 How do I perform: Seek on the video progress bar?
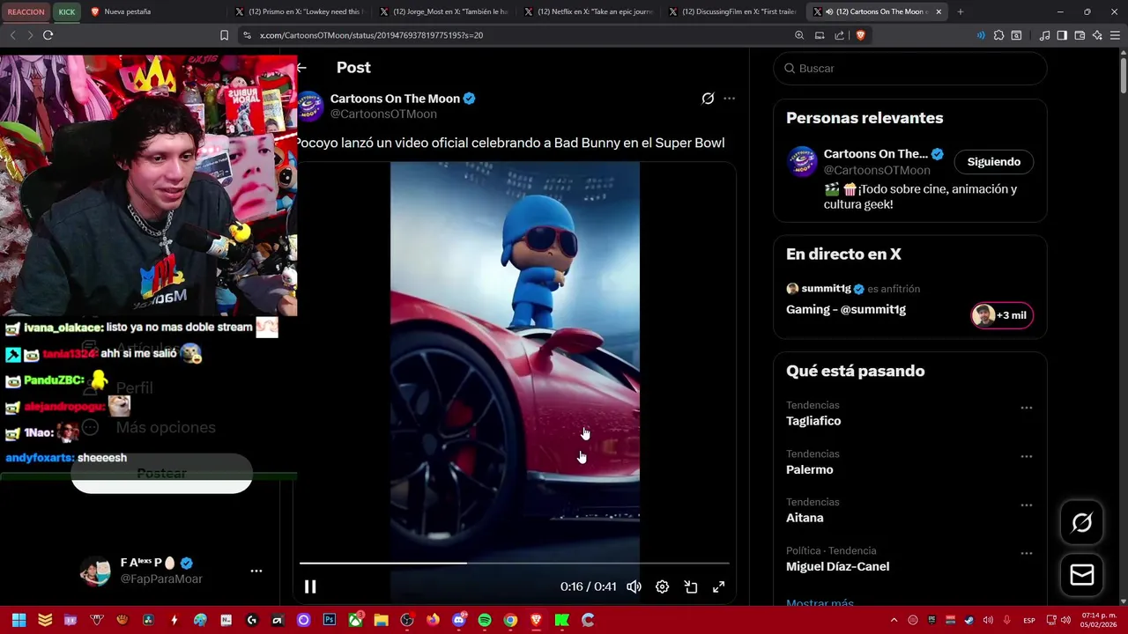click(x=515, y=563)
